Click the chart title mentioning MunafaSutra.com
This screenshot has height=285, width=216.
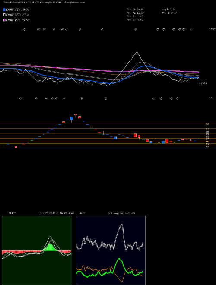click(44, 3)
